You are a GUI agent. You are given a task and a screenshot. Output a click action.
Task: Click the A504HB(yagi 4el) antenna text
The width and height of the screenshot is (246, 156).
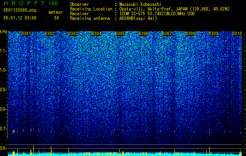coord(138,18)
